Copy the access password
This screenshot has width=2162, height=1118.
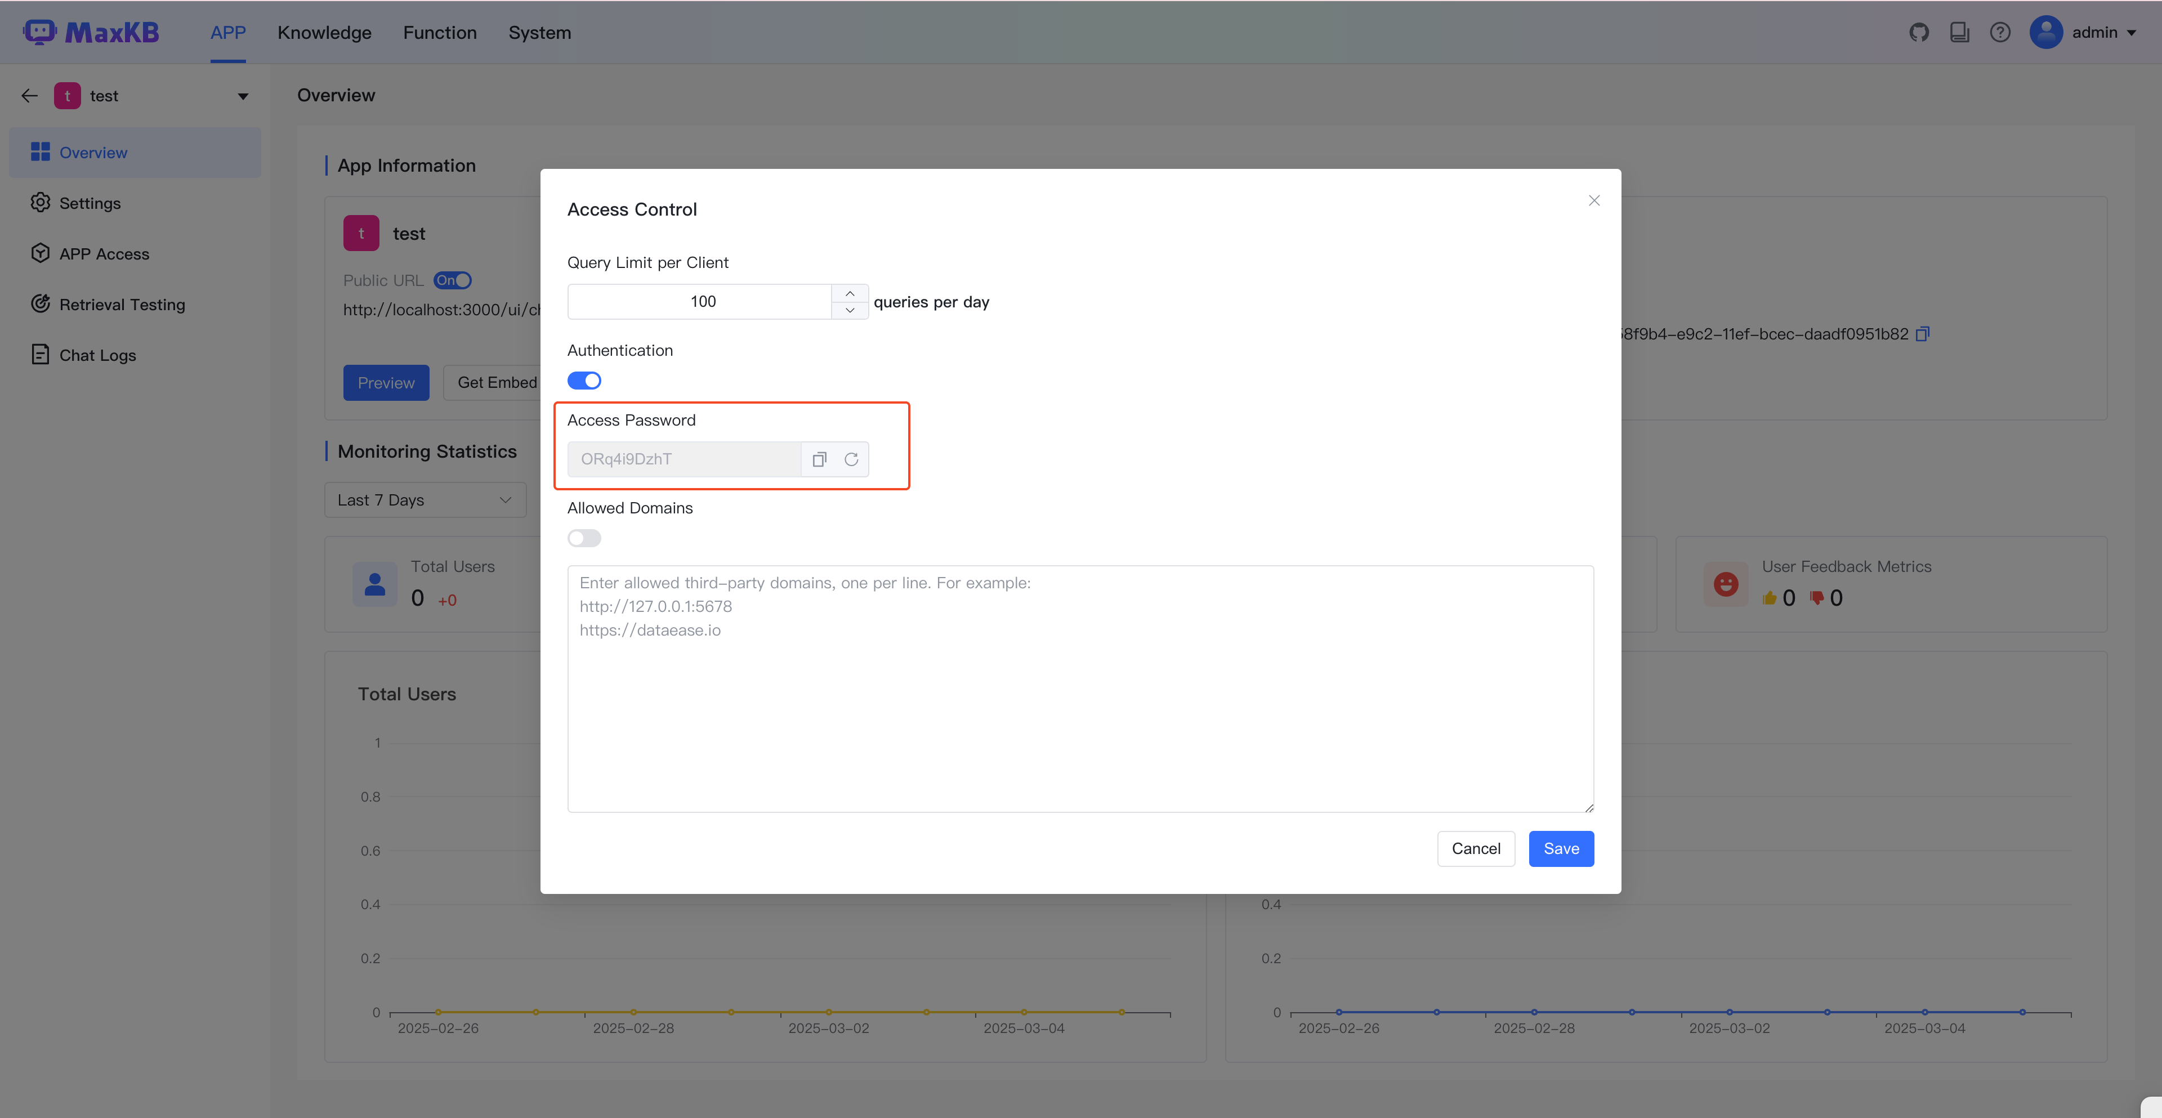pyautogui.click(x=819, y=459)
